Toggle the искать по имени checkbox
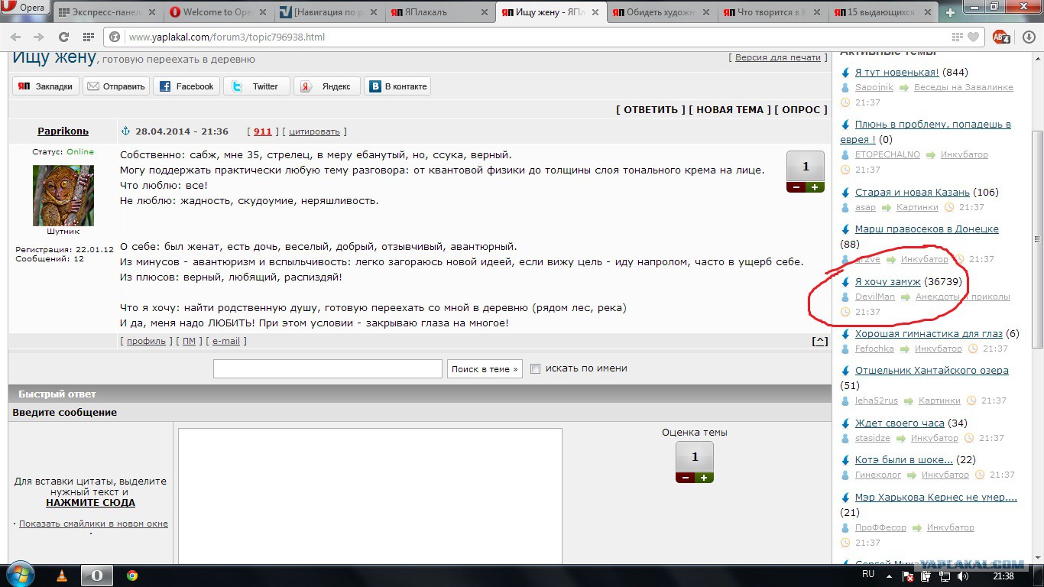 pos(535,368)
